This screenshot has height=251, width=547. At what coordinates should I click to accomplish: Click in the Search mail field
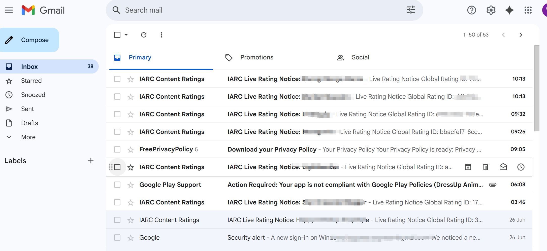pyautogui.click(x=252, y=10)
